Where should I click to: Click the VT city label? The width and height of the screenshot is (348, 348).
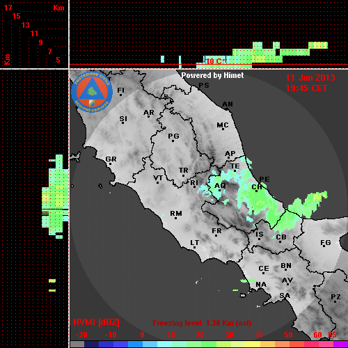(158, 178)
